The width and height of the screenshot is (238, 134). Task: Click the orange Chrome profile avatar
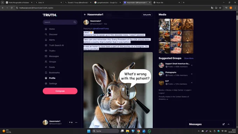click(231, 8)
